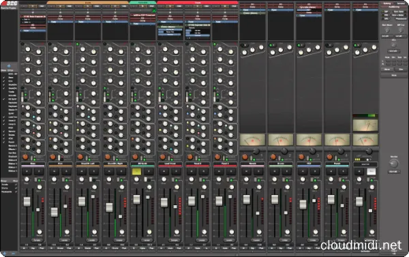409x257 pixels.
Task: Open Bass strip Grp group selector at bottom
Action: (33, 248)
